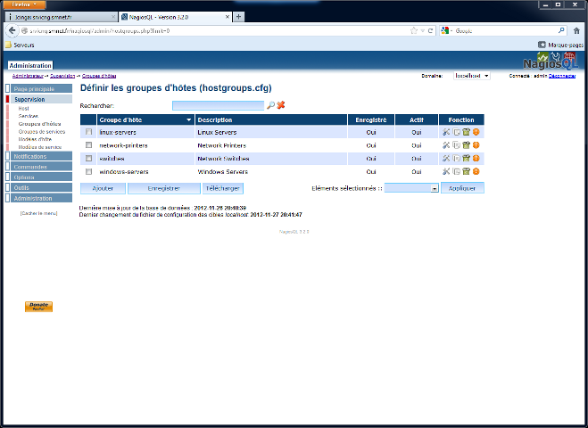The height and width of the screenshot is (428, 588).
Task: Edit the windows-servers host group
Action: click(x=446, y=171)
